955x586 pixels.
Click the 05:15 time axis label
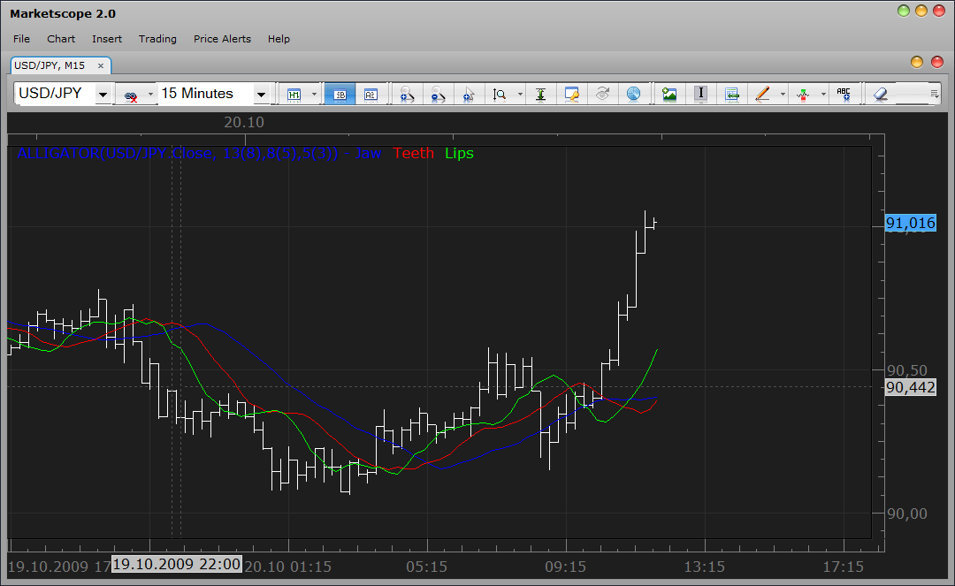[x=426, y=567]
